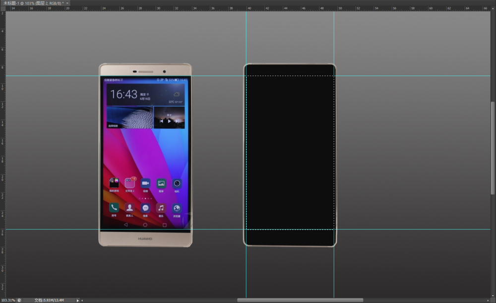Click the gallery icon in phone mockup
The height and width of the screenshot is (303, 496).
tap(161, 183)
